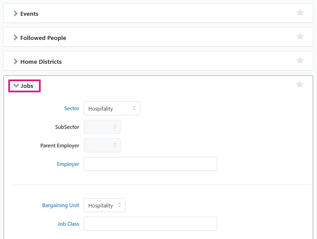Favorite the Jobs section via its star

(x=300, y=84)
